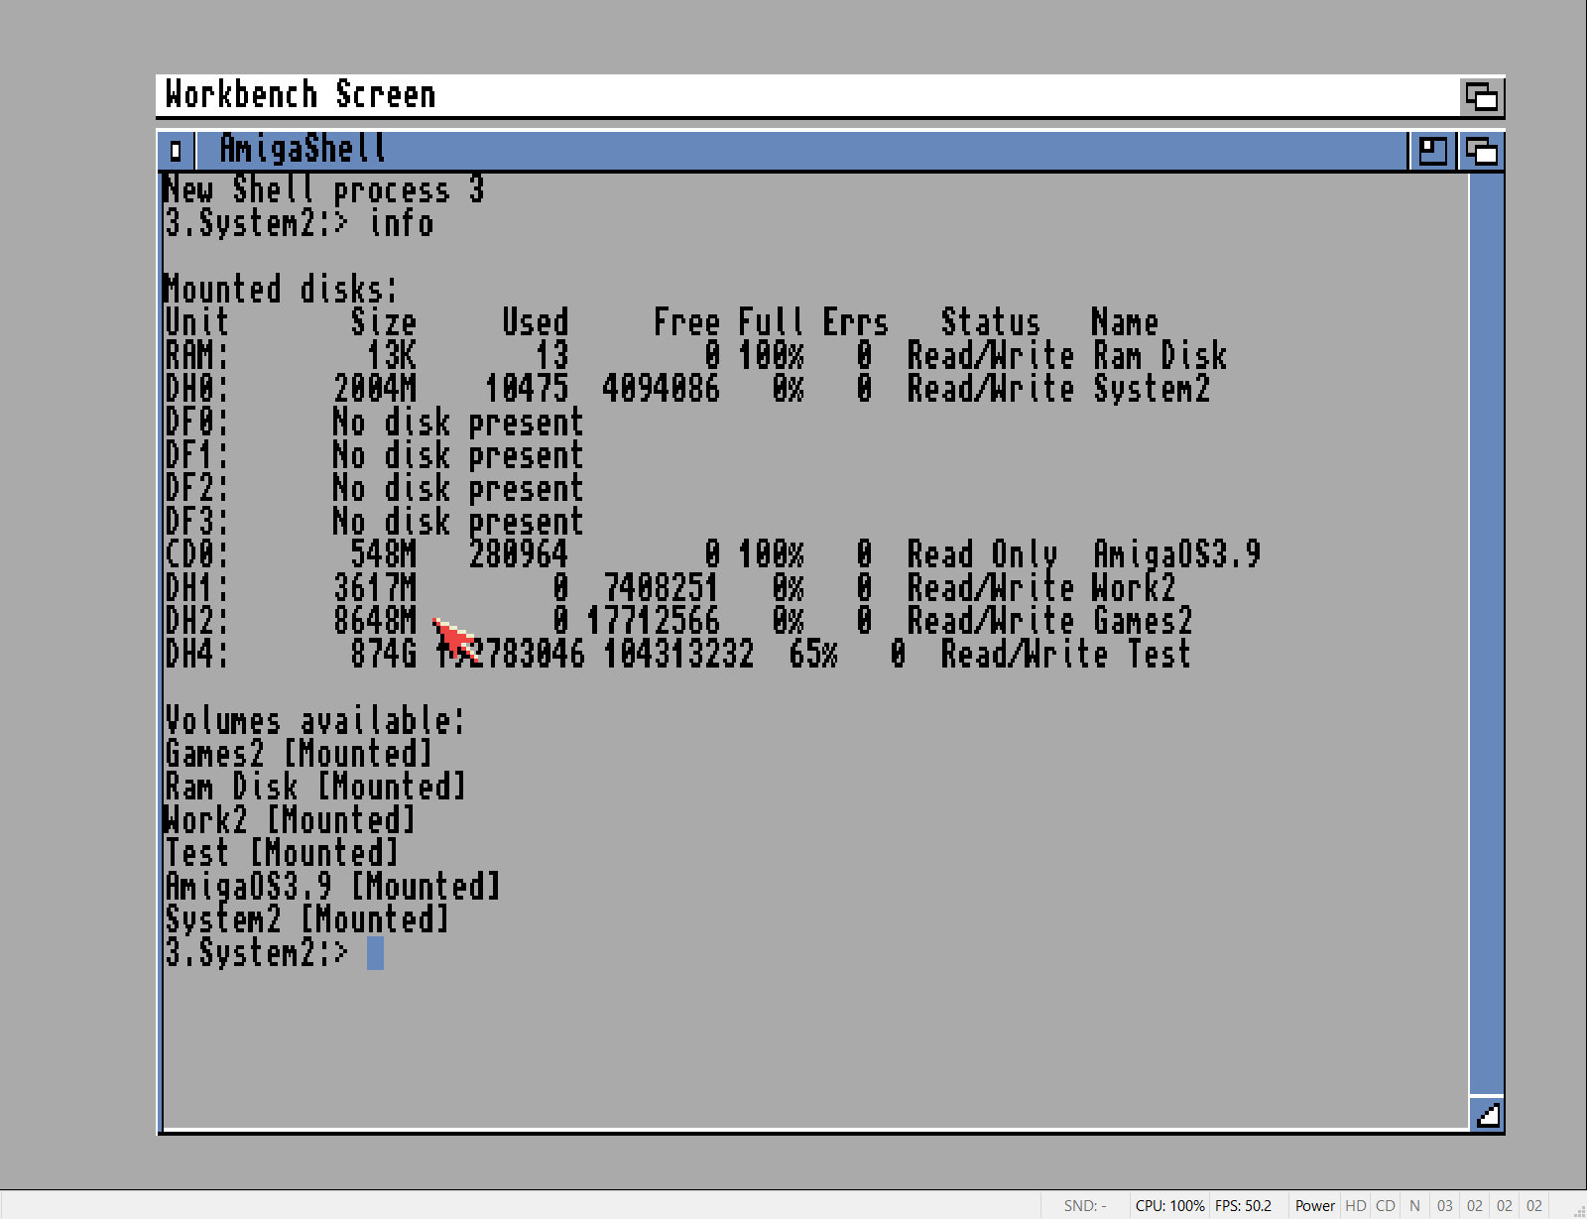Click the 'Work2 [Mounted]' volume line
Screen dimensions: 1587x1219
click(290, 820)
